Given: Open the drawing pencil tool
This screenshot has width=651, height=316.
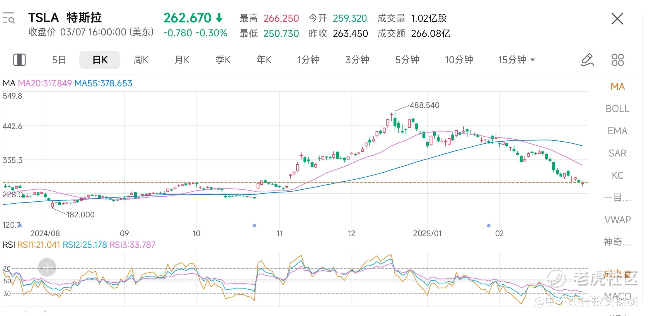Looking at the screenshot, I should 587,60.
